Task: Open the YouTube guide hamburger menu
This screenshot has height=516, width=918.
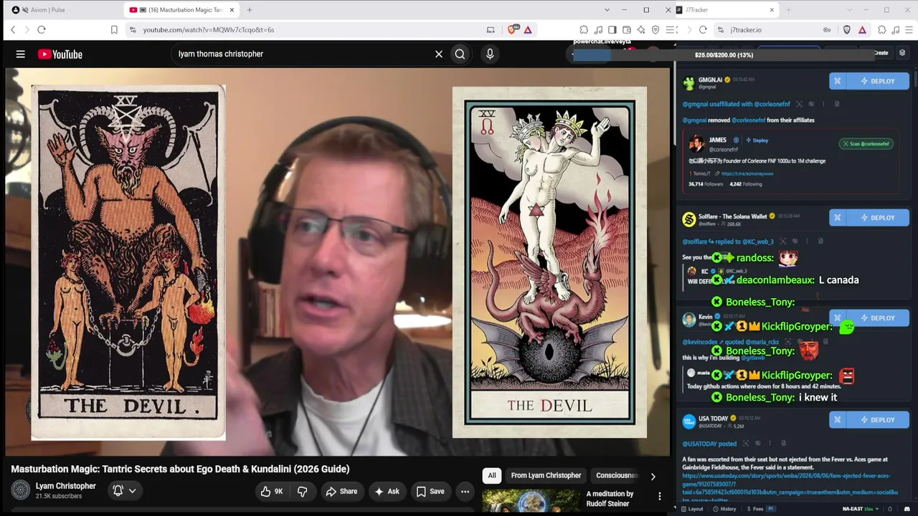Action: (x=21, y=54)
